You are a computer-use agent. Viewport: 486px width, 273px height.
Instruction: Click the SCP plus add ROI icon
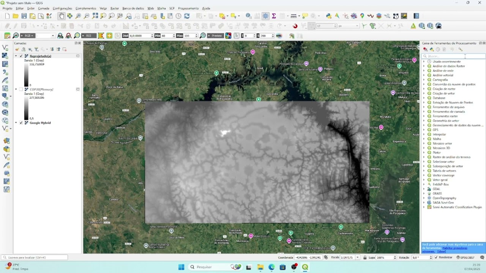tap(109, 36)
